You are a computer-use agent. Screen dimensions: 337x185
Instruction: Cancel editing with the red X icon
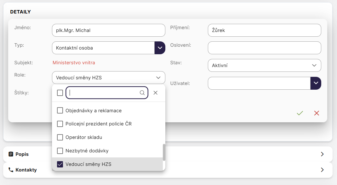(317, 113)
